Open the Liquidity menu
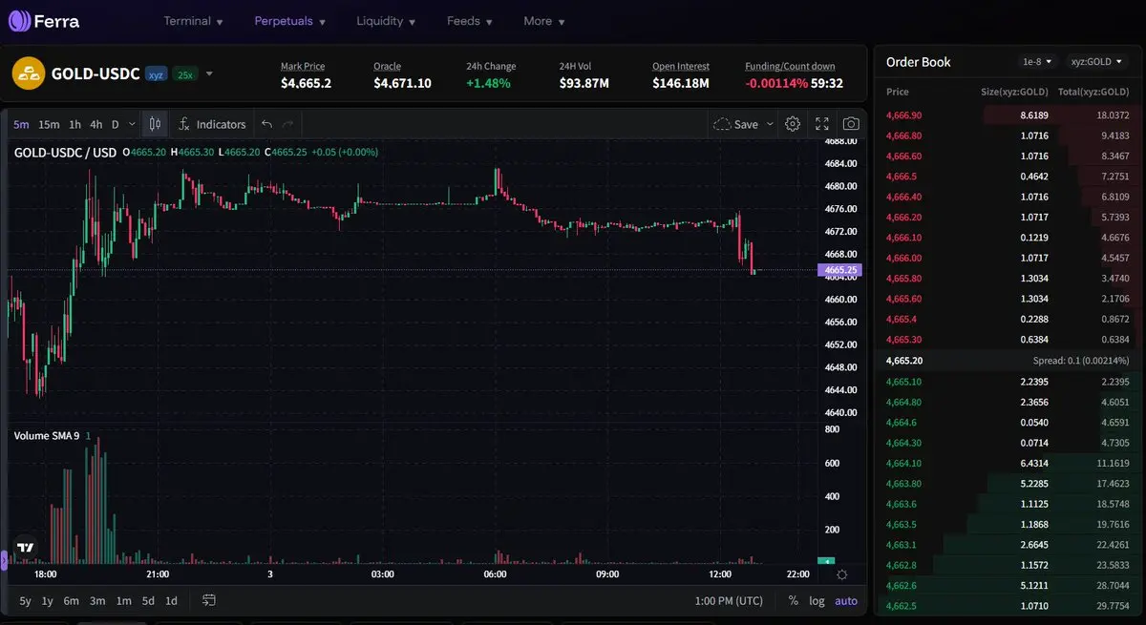 point(386,21)
